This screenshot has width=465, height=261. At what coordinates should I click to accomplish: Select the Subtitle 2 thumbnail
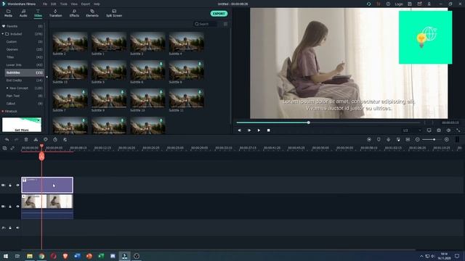point(70,42)
